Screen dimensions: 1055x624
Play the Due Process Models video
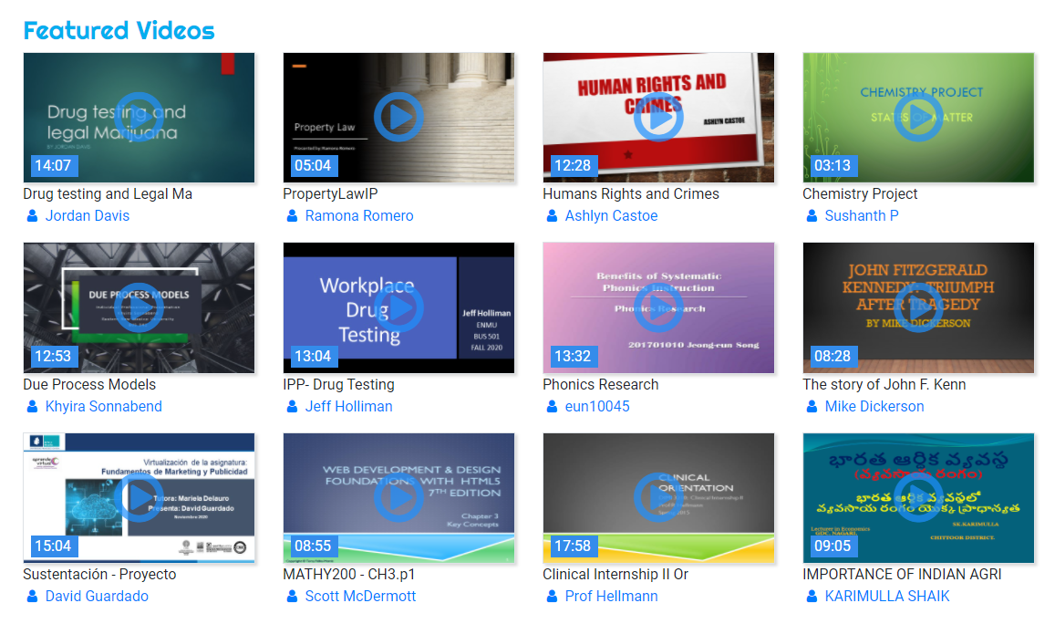139,307
